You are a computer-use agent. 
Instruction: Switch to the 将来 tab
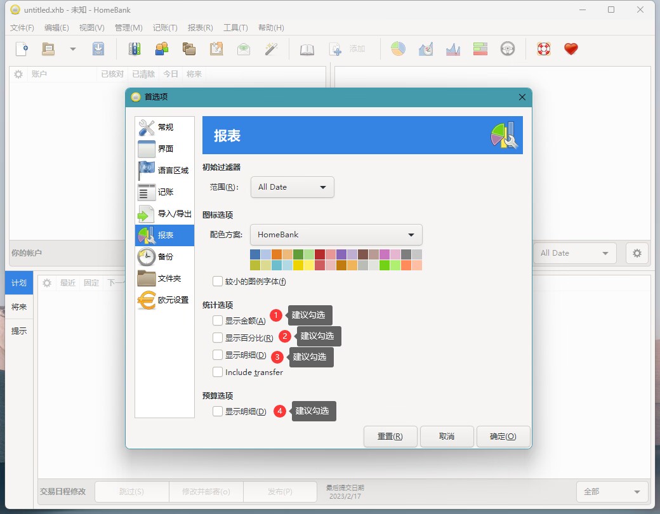(x=19, y=307)
